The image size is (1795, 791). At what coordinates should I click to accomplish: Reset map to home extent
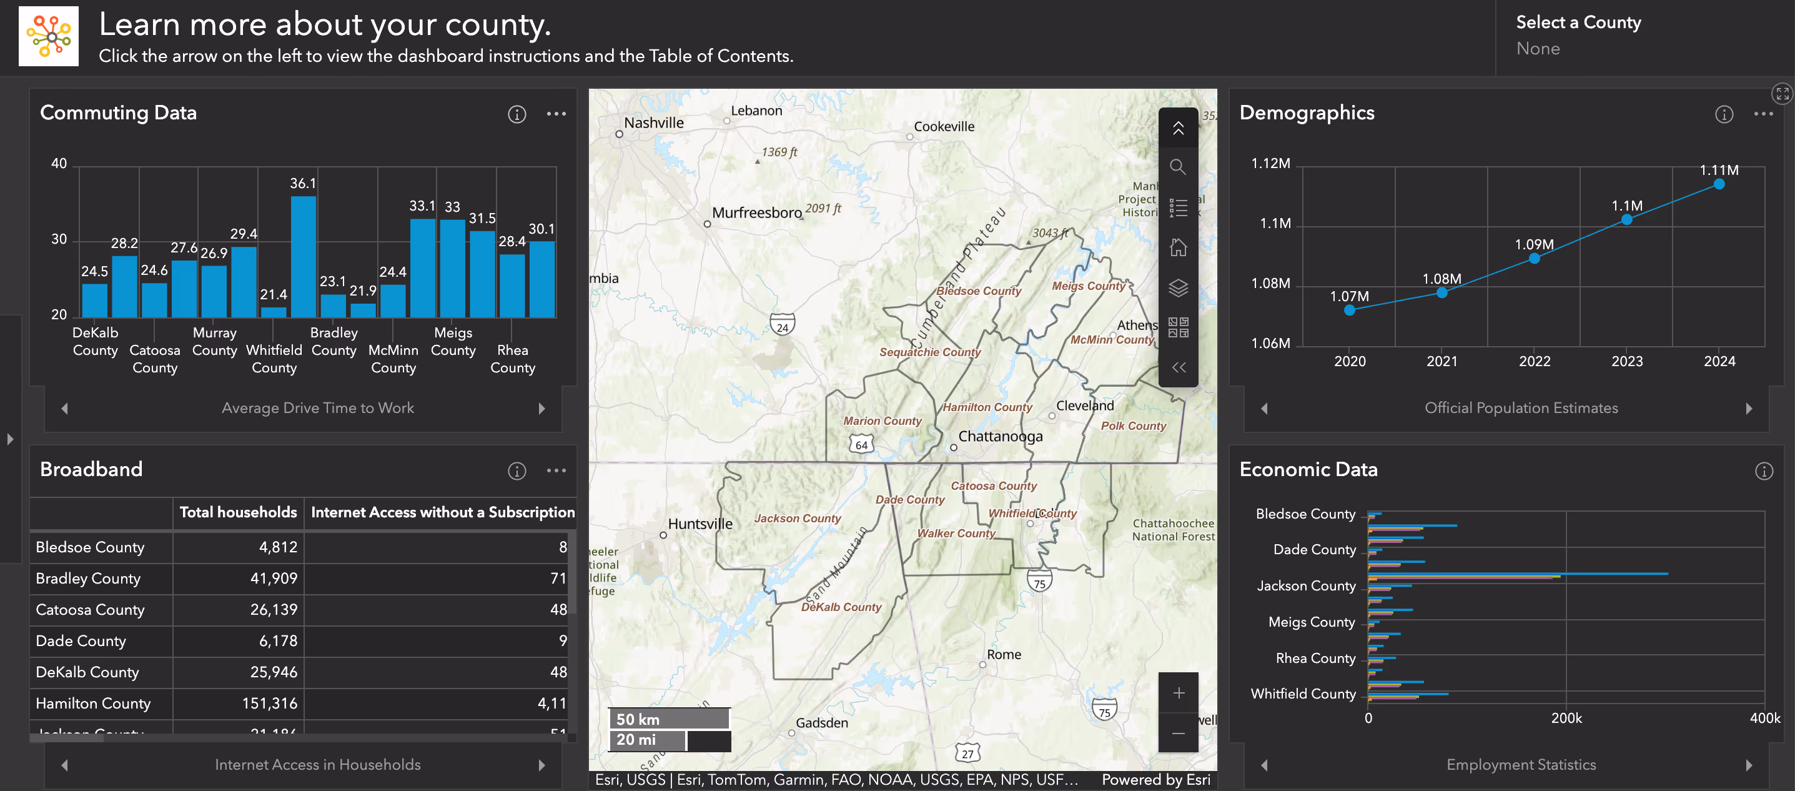[x=1178, y=247]
